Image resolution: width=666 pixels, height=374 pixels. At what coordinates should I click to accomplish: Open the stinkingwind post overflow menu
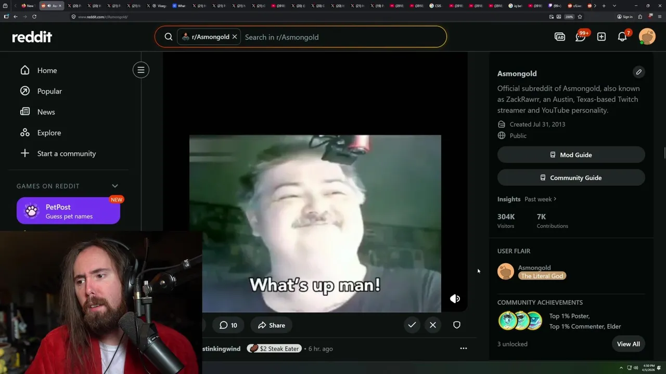464,349
